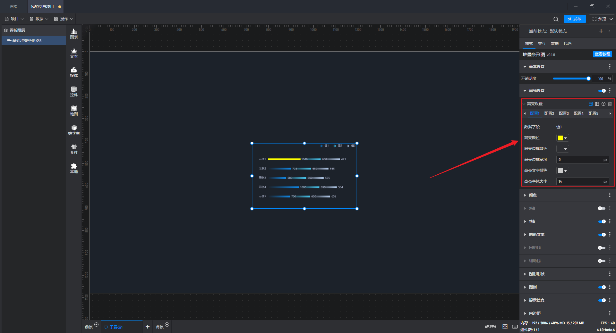Open the 项目 menu
This screenshot has width=616, height=333.
pyautogui.click(x=14, y=19)
